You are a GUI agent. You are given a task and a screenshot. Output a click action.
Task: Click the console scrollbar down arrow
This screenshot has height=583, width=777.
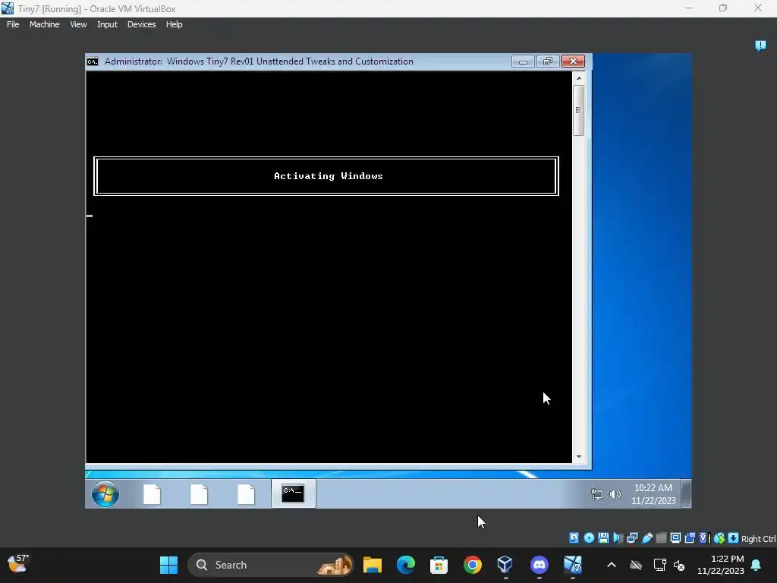(578, 457)
